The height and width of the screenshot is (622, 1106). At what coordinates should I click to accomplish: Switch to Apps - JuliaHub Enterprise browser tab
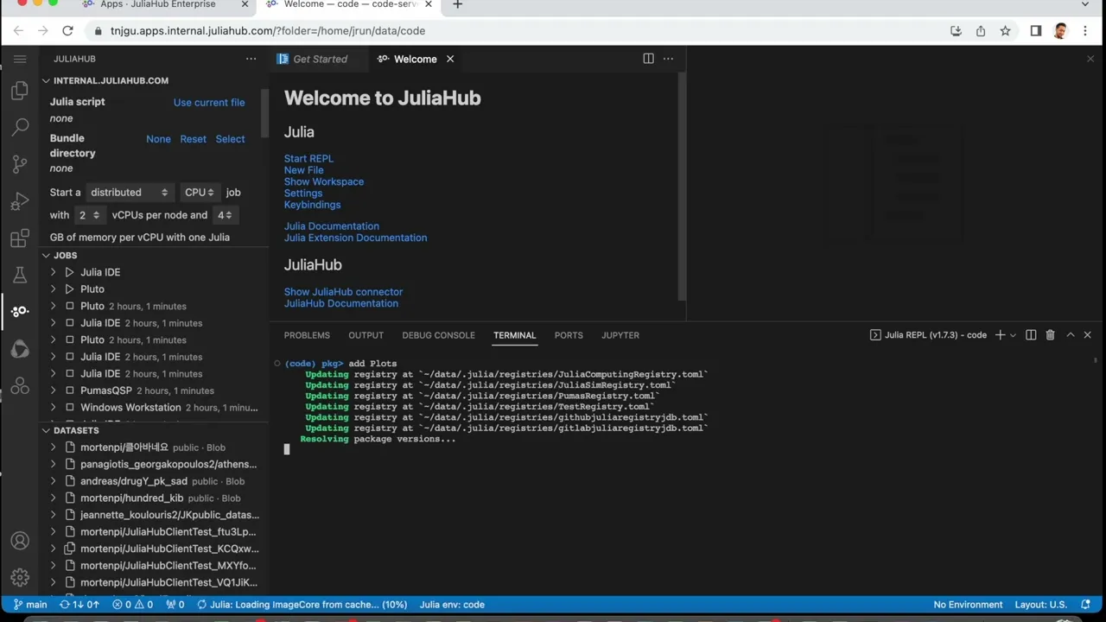158,4
